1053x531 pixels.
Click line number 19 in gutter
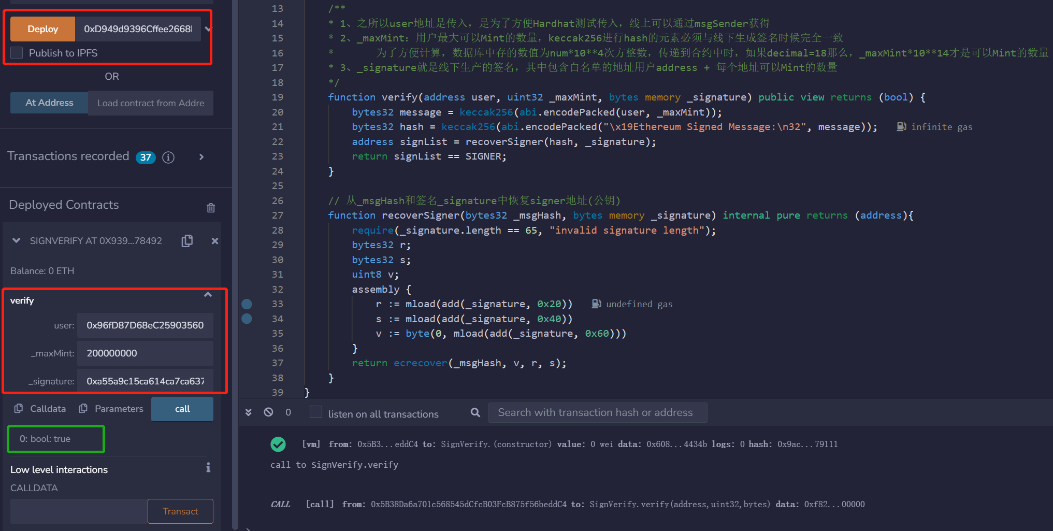(x=278, y=97)
